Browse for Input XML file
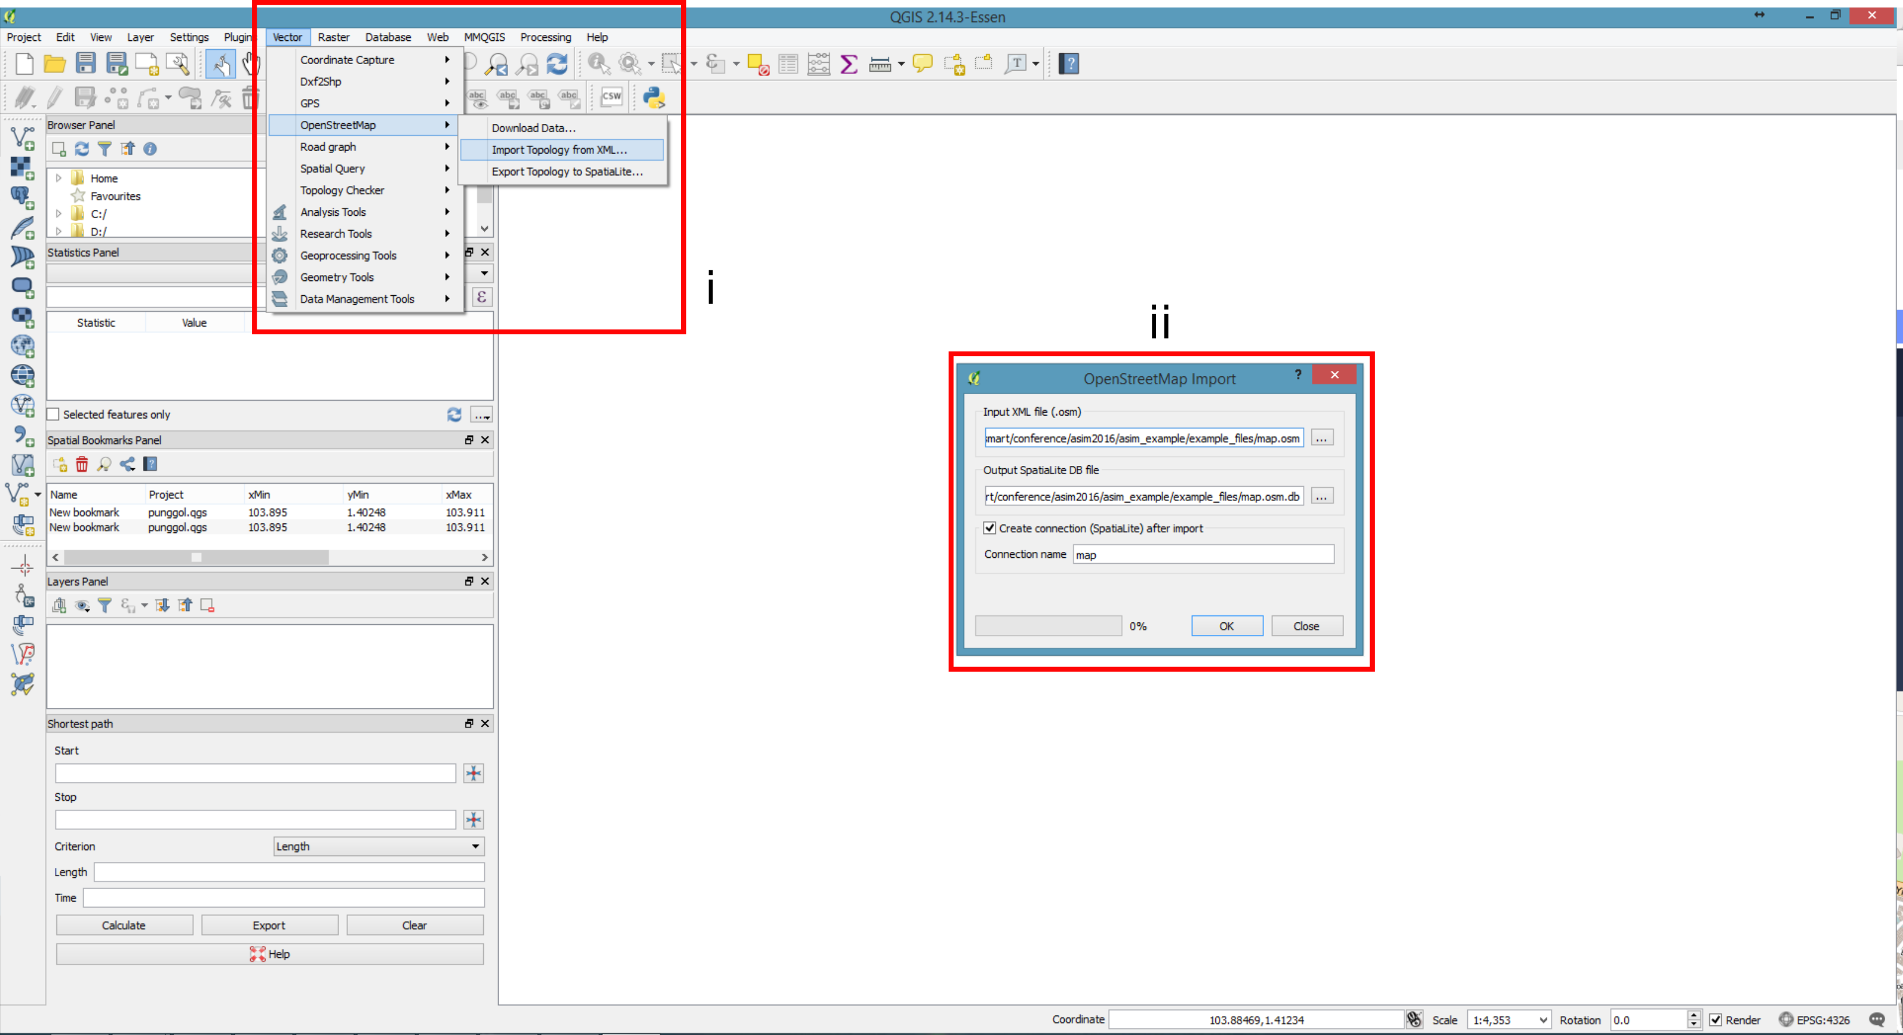This screenshot has width=1903, height=1035. pyautogui.click(x=1321, y=438)
